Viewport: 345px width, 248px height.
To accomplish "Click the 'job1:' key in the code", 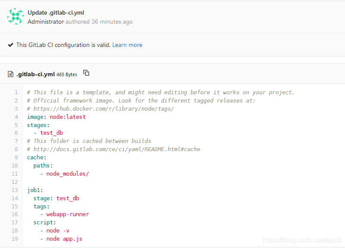I will 35,190.
